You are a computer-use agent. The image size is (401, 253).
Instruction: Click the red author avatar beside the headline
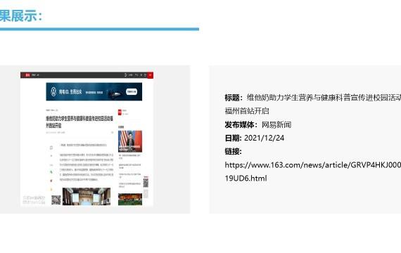pyautogui.click(x=120, y=112)
